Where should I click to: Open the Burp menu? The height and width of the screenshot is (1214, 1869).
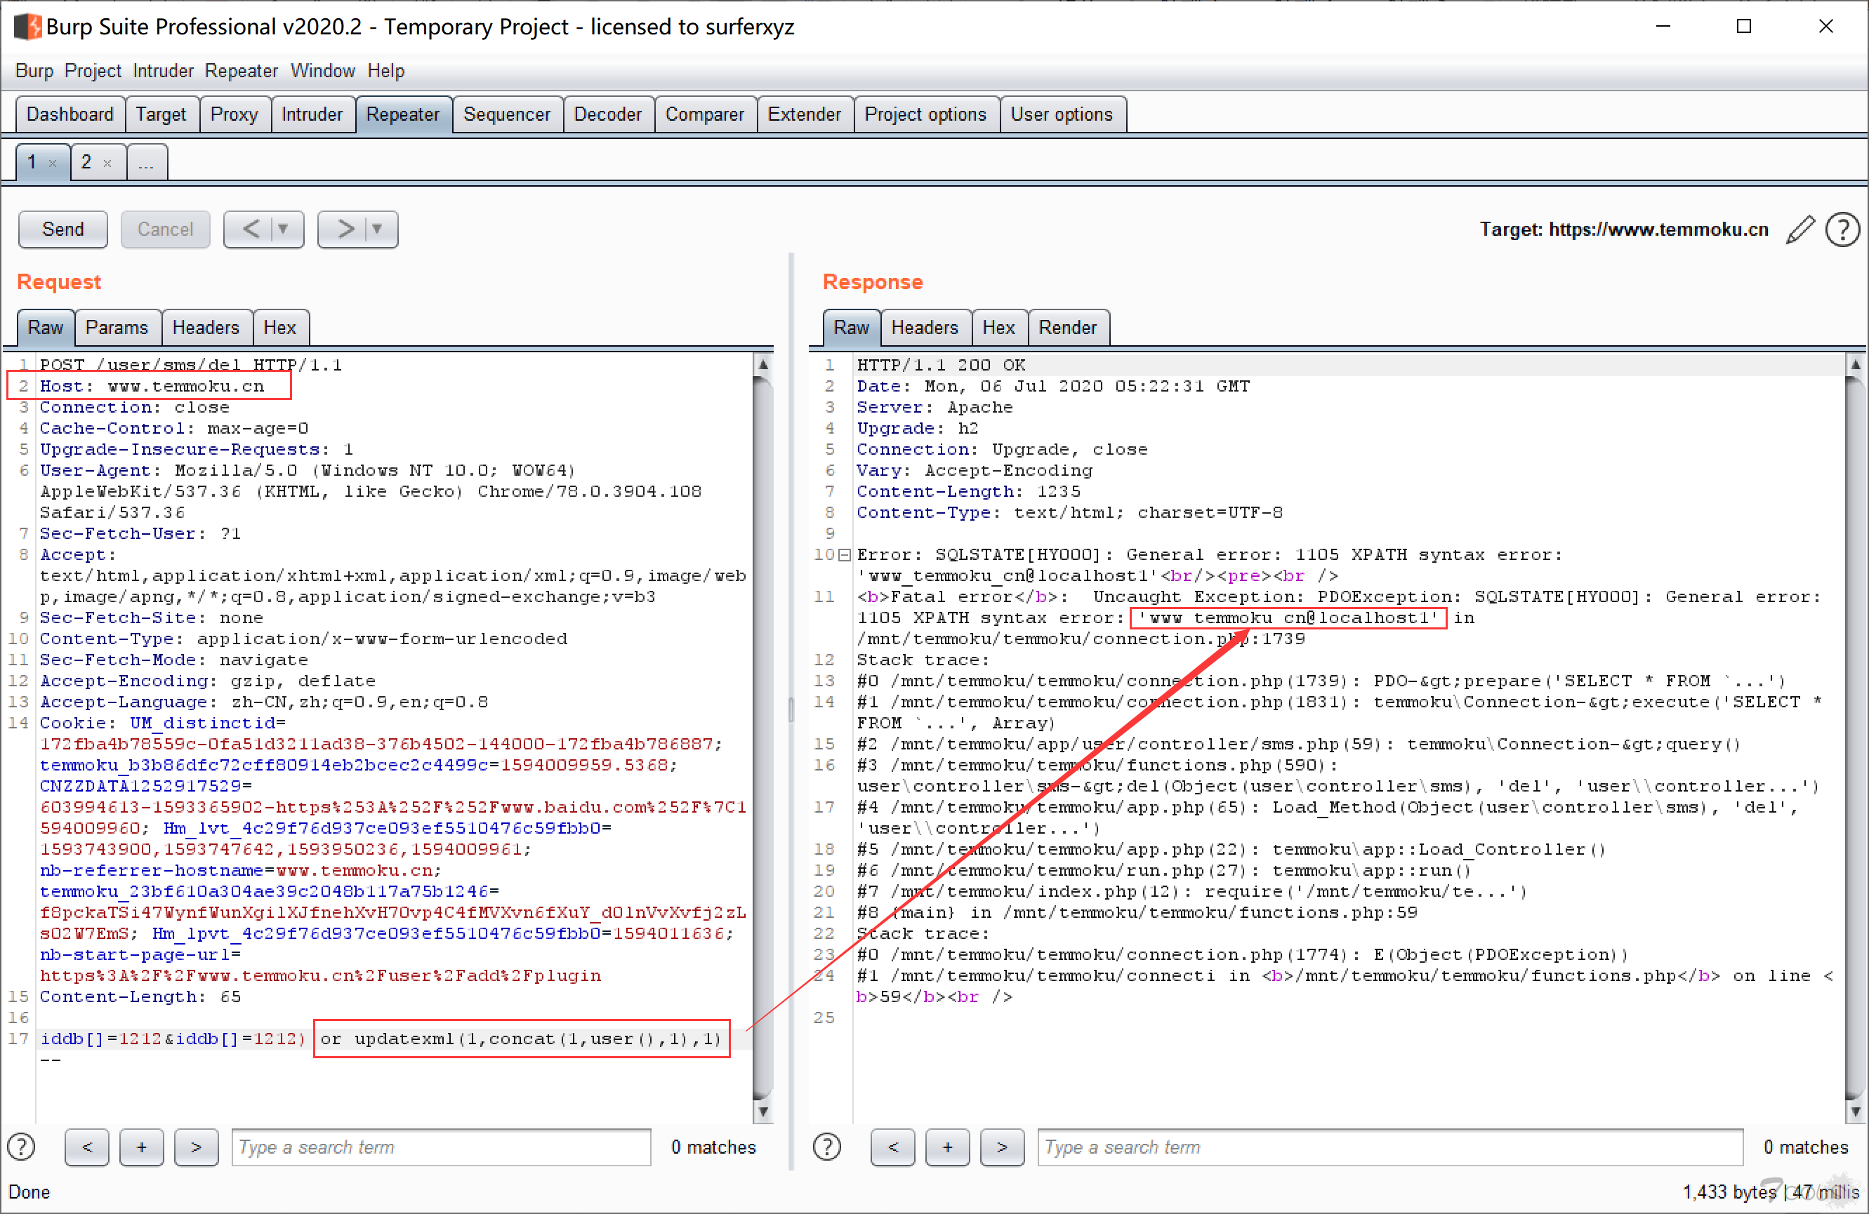point(34,71)
